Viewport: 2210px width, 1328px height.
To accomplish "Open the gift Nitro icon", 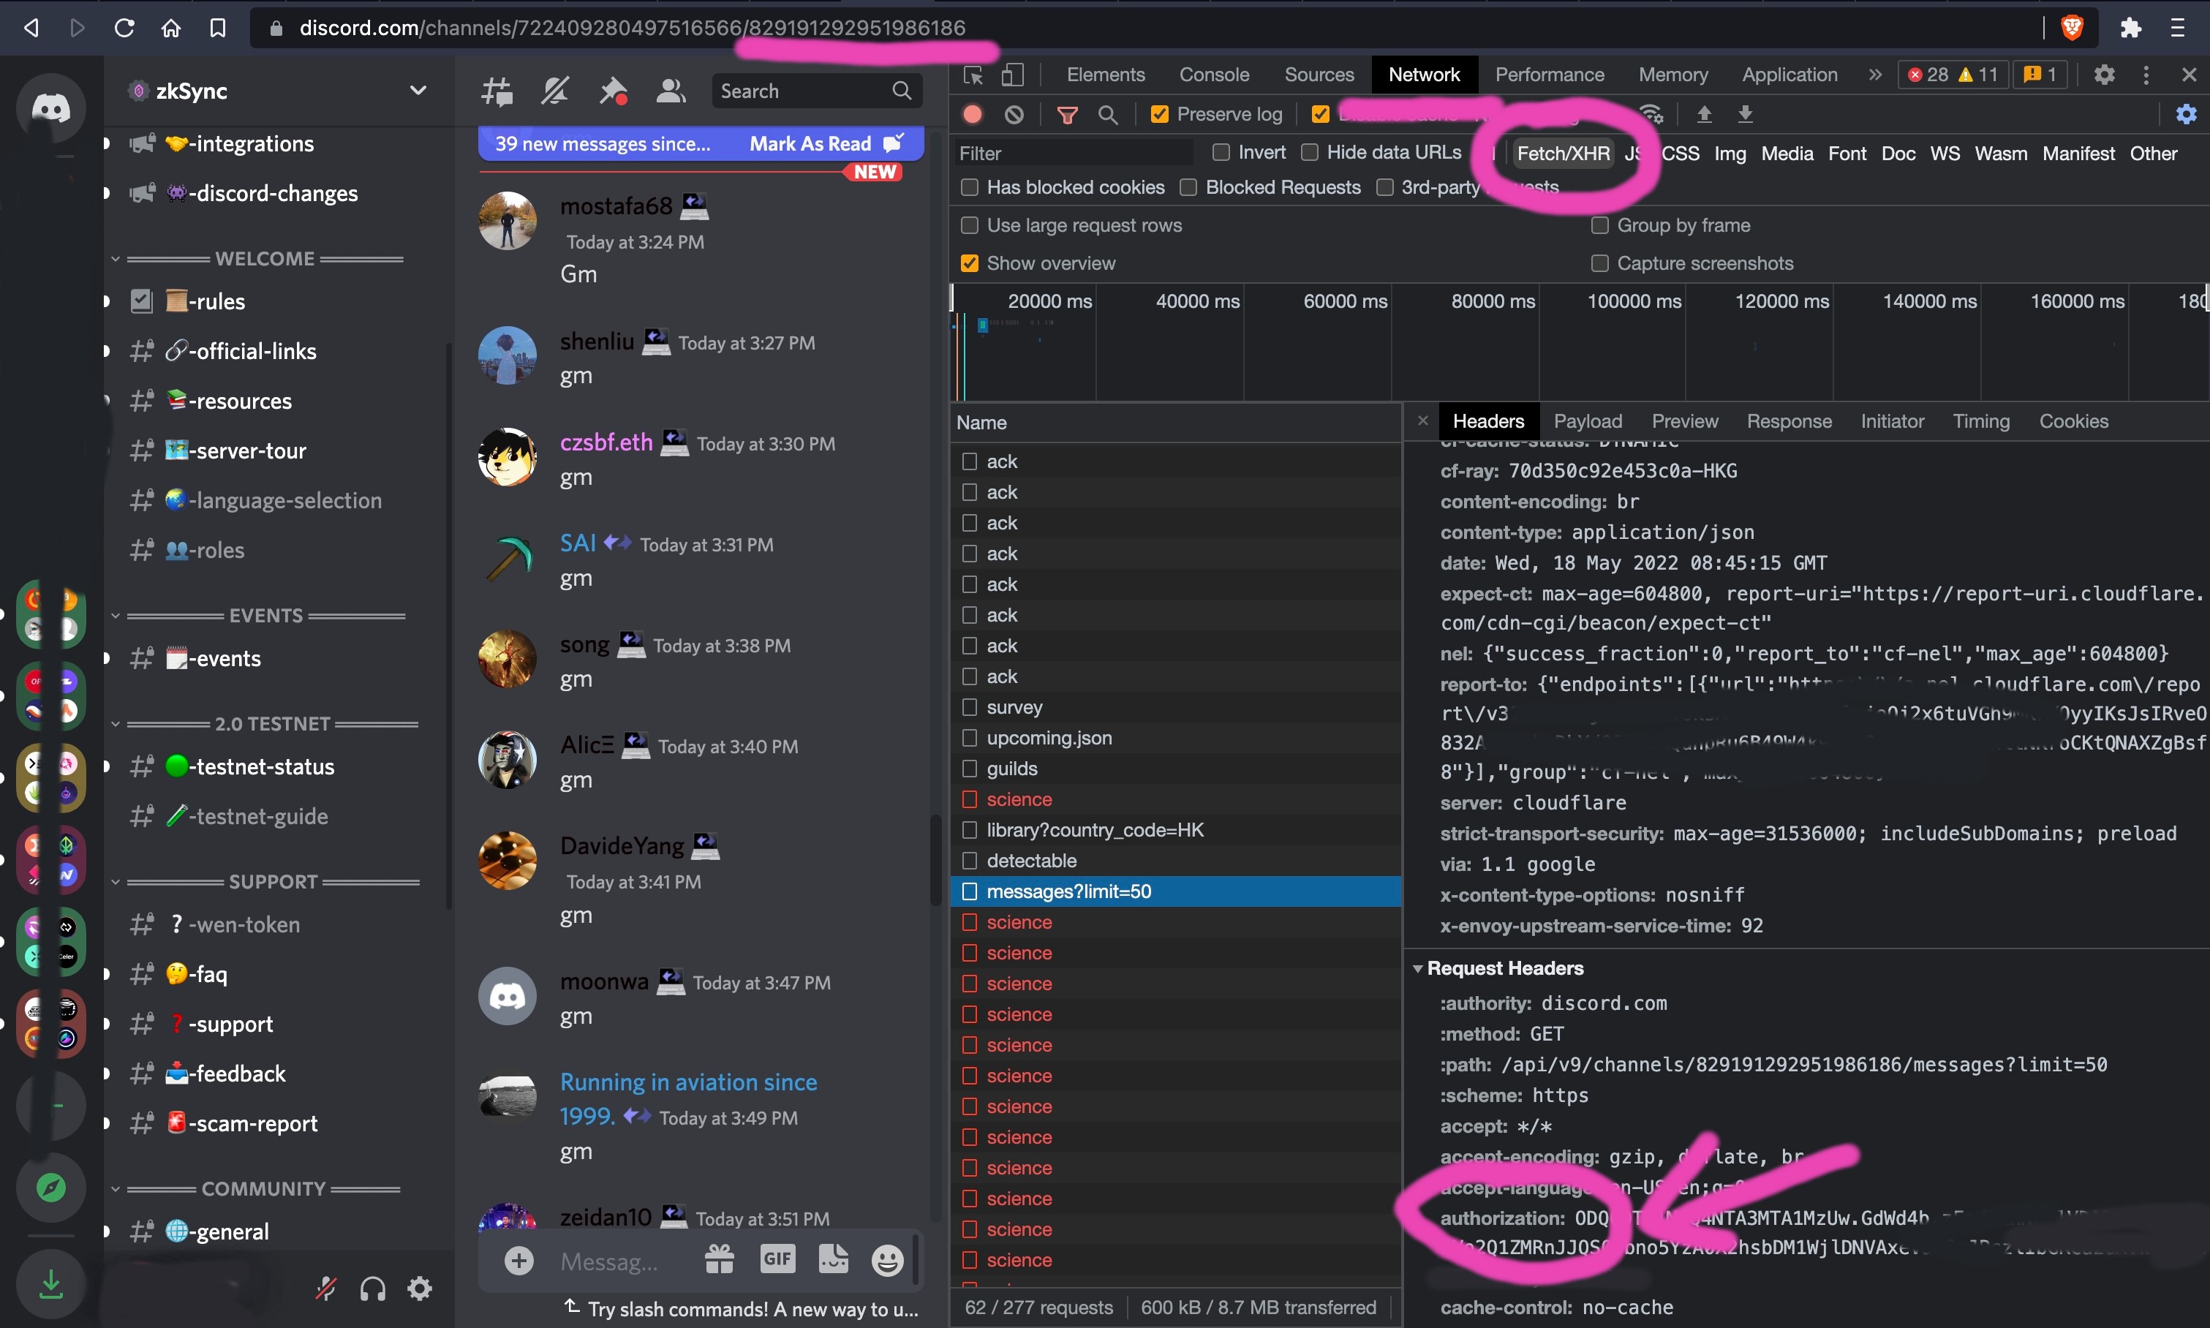I will pos(720,1260).
